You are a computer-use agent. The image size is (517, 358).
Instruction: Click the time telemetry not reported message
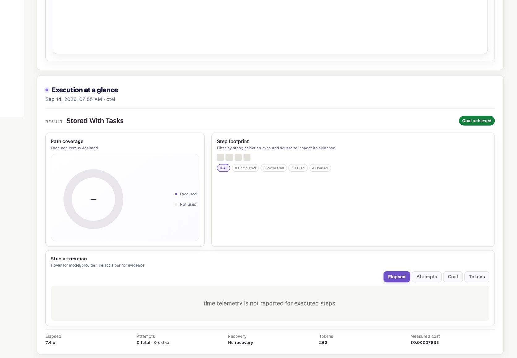click(270, 303)
